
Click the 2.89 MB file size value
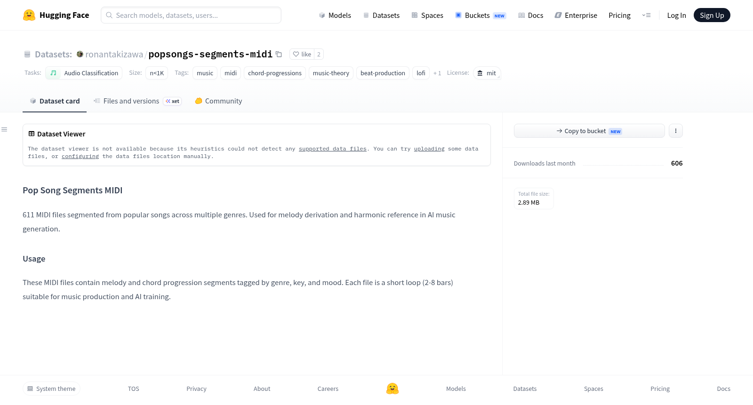[529, 203]
